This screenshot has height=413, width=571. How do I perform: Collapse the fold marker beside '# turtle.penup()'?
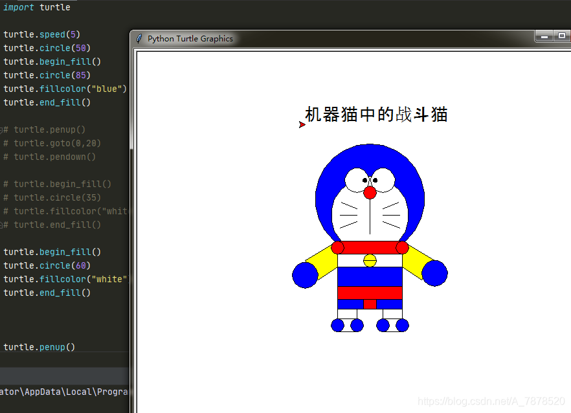click(1, 129)
